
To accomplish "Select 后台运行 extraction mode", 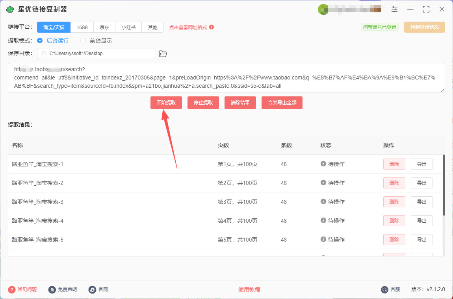I will pos(53,41).
